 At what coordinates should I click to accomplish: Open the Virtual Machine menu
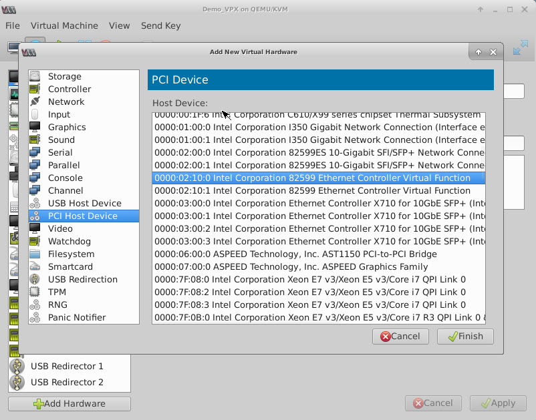click(x=64, y=25)
